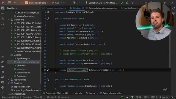Open the Terminal tool window icon

[x=2, y=82]
